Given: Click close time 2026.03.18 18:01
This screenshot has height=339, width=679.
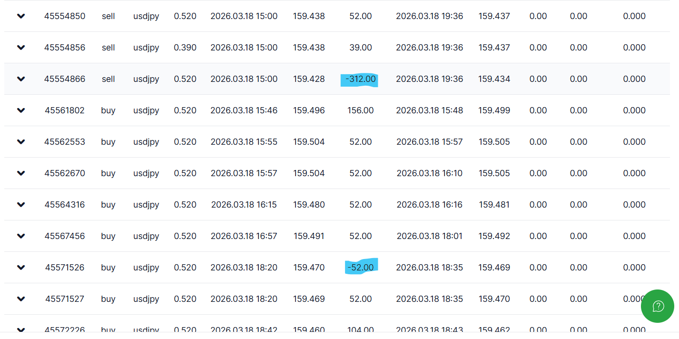Looking at the screenshot, I should 430,236.
